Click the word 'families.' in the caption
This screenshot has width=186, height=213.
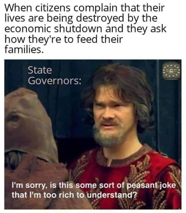pyautogui.click(x=24, y=49)
